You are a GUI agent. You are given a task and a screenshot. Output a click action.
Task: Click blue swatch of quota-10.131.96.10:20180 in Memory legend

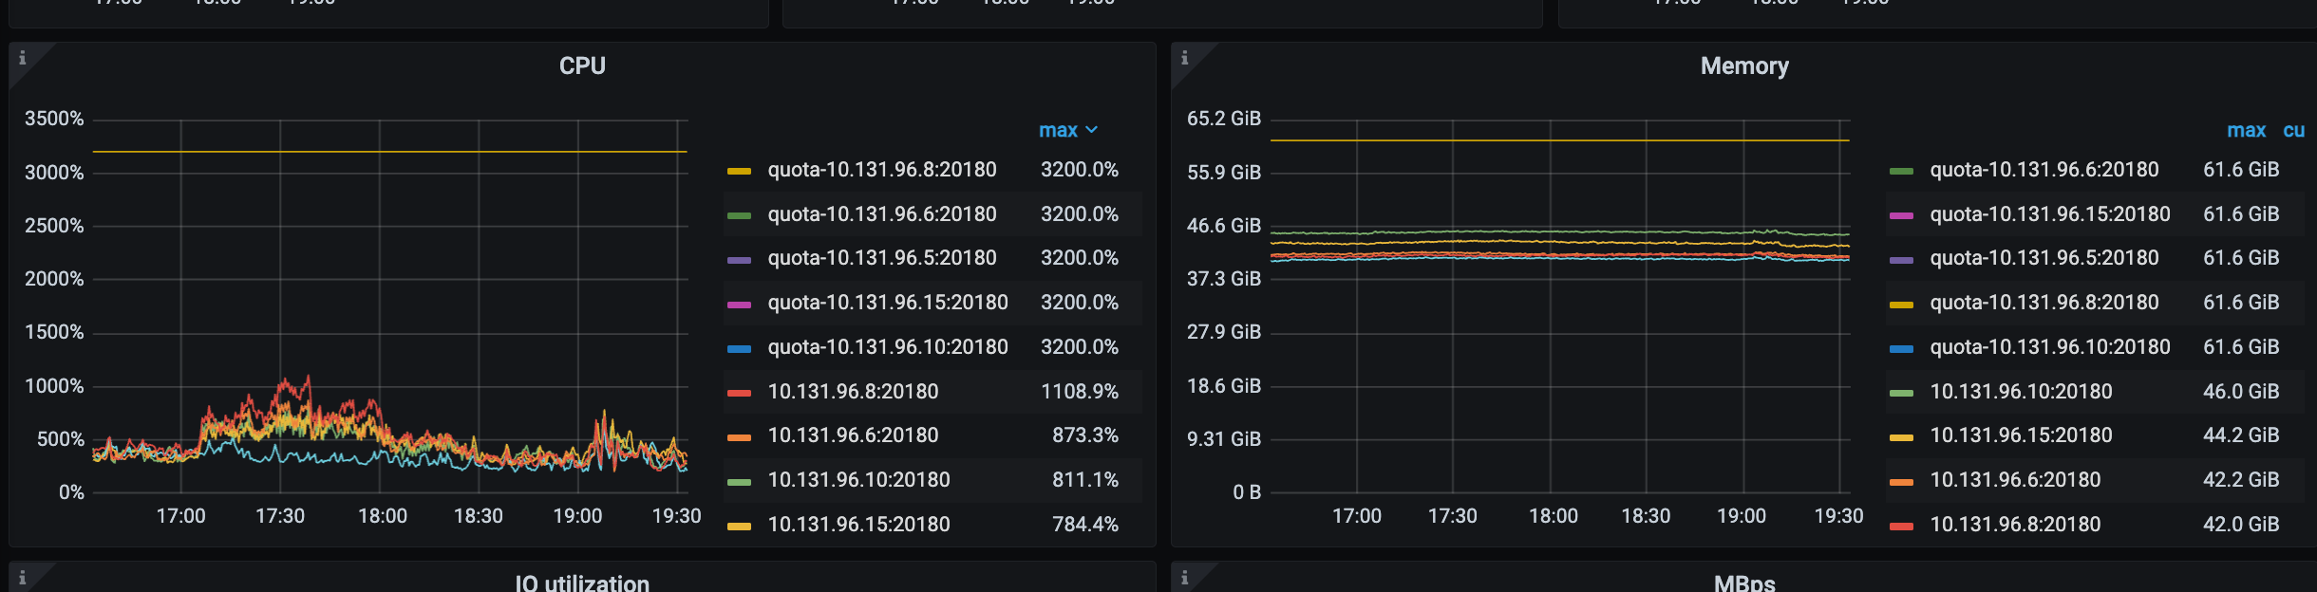(1901, 348)
